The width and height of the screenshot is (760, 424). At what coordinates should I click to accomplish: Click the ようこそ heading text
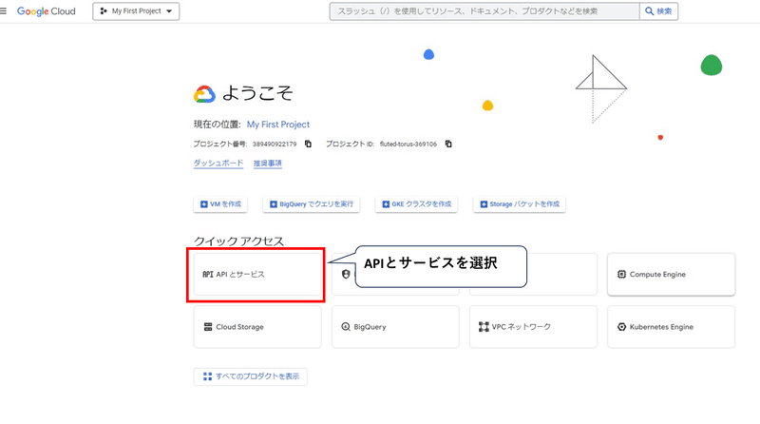(x=257, y=93)
